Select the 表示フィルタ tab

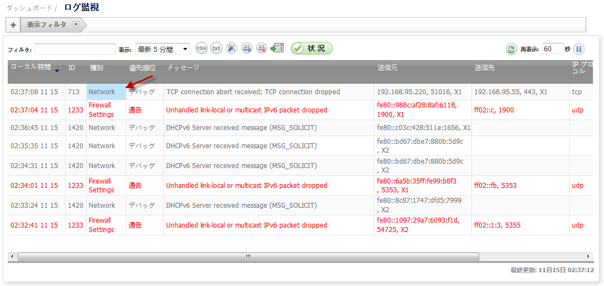pos(46,25)
